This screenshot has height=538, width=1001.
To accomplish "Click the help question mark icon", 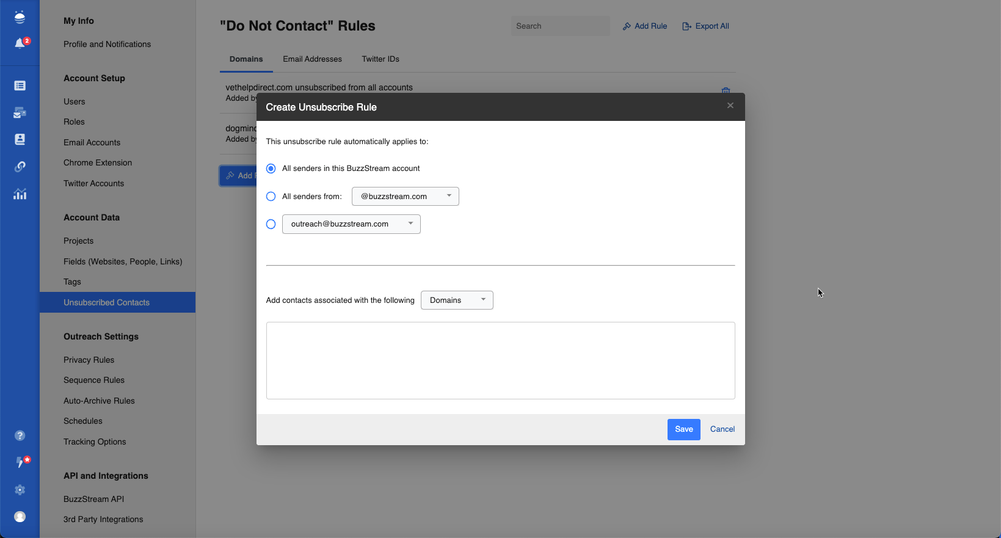I will (x=20, y=435).
